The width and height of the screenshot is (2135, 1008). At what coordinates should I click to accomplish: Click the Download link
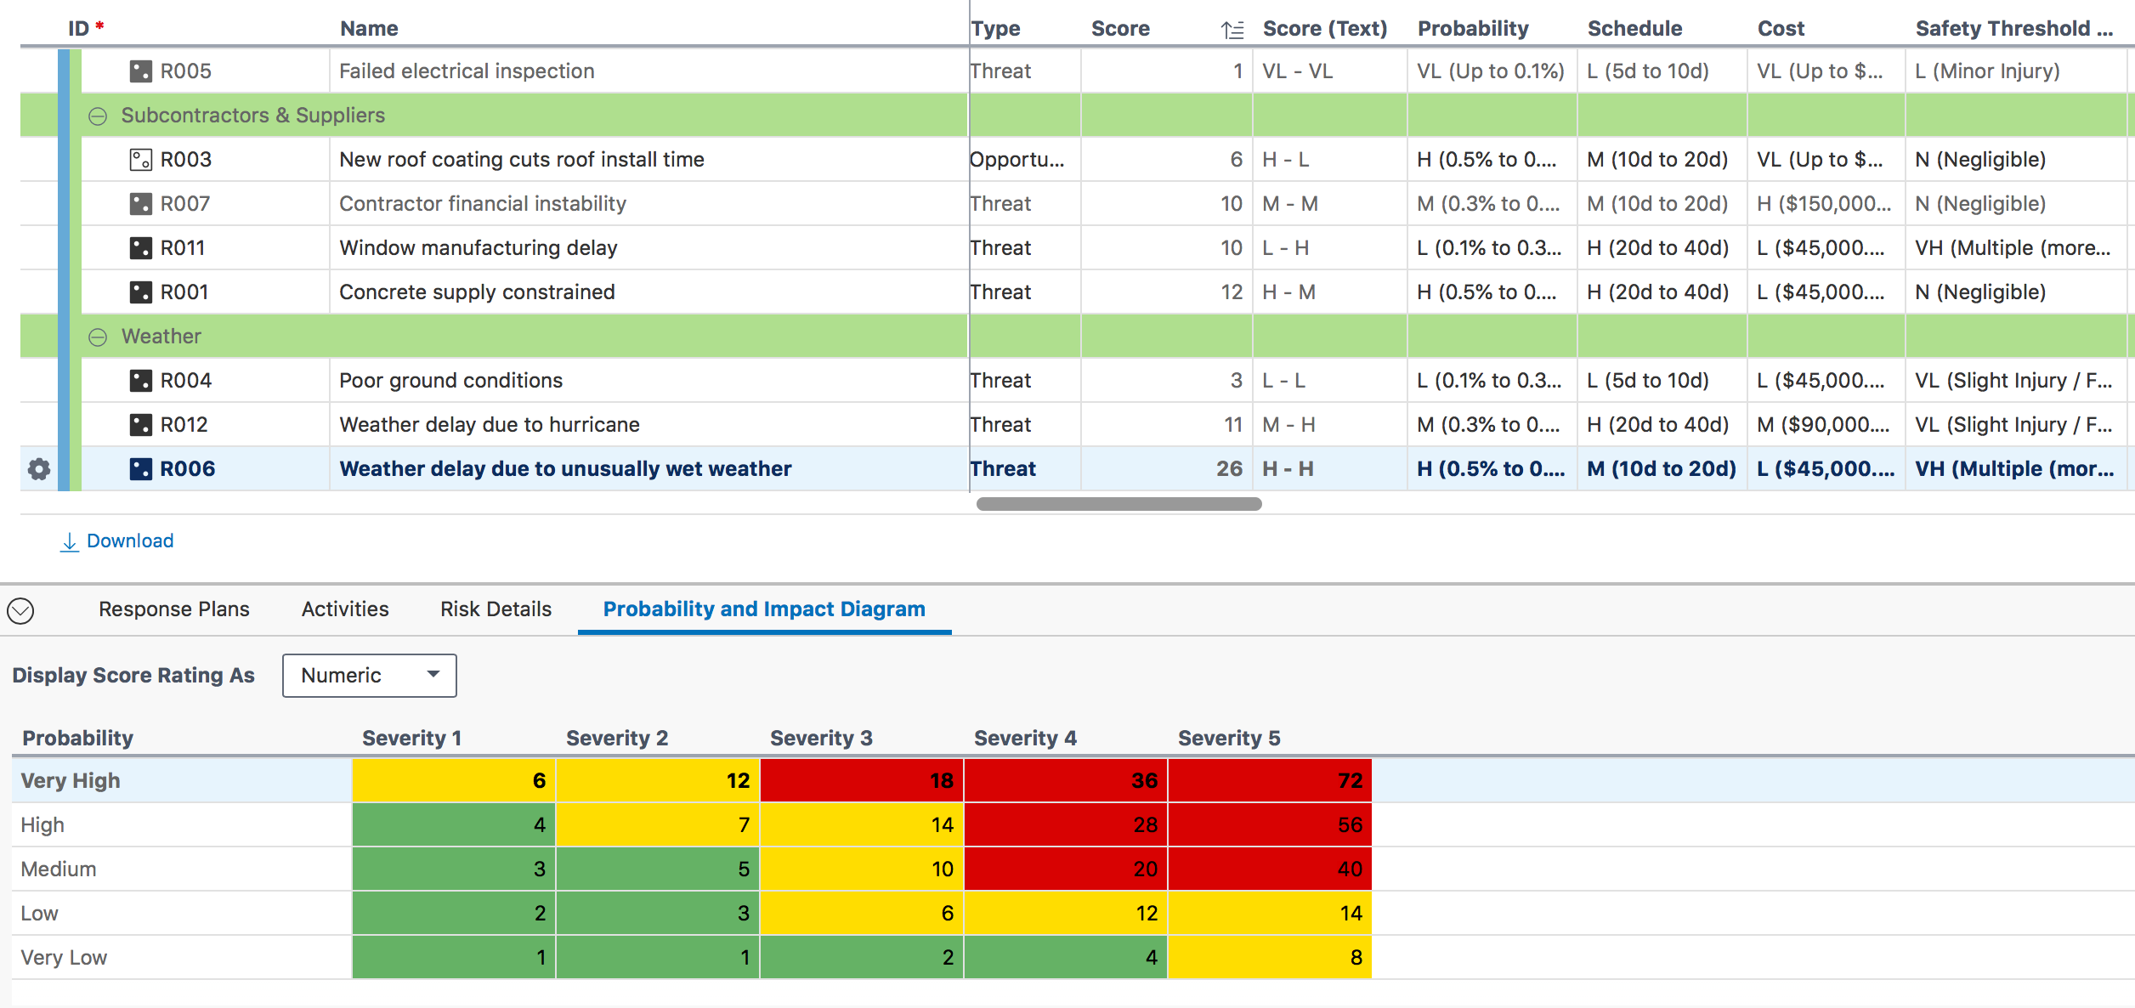click(x=129, y=541)
